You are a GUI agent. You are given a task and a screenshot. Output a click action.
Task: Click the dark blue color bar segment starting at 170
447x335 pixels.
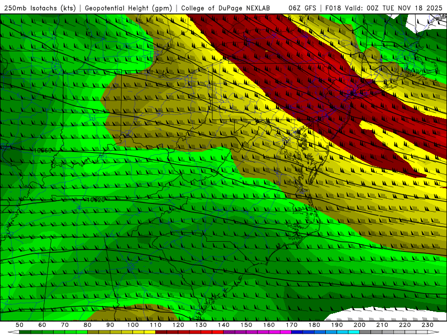pos(297,332)
